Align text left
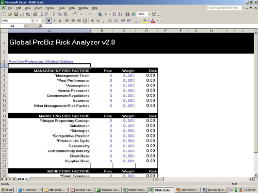 tap(67, 21)
